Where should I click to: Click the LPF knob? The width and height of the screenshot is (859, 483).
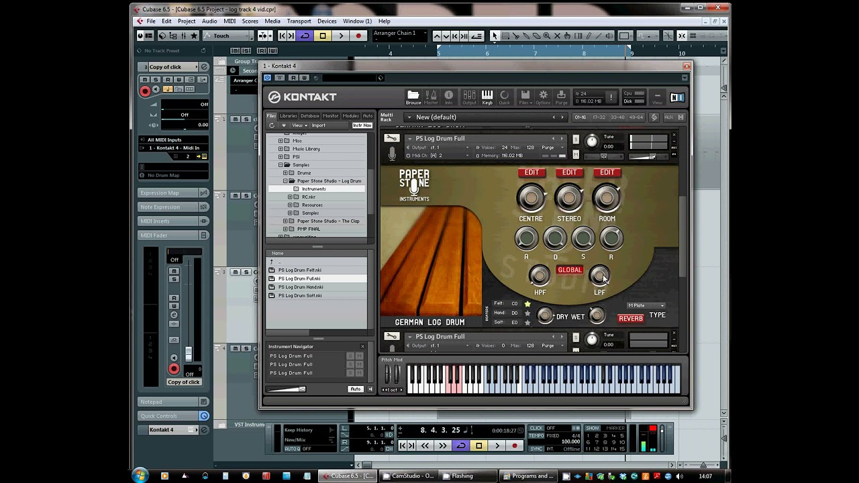(599, 275)
